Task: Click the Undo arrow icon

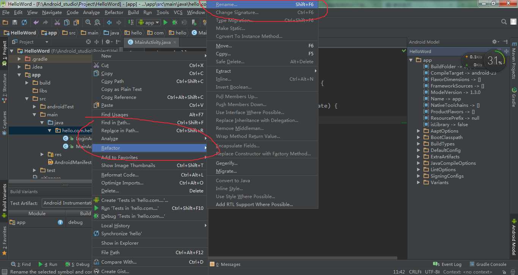Action: [36, 23]
